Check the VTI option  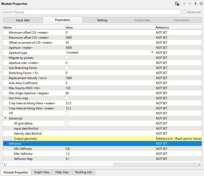pyautogui.click(x=67, y=113)
